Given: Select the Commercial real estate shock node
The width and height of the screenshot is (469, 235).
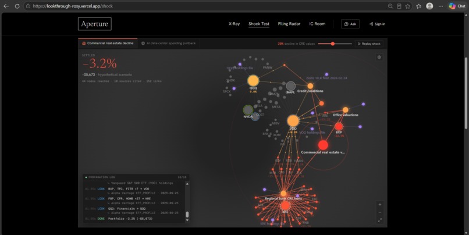Looking at the screenshot, I should coord(323,145).
